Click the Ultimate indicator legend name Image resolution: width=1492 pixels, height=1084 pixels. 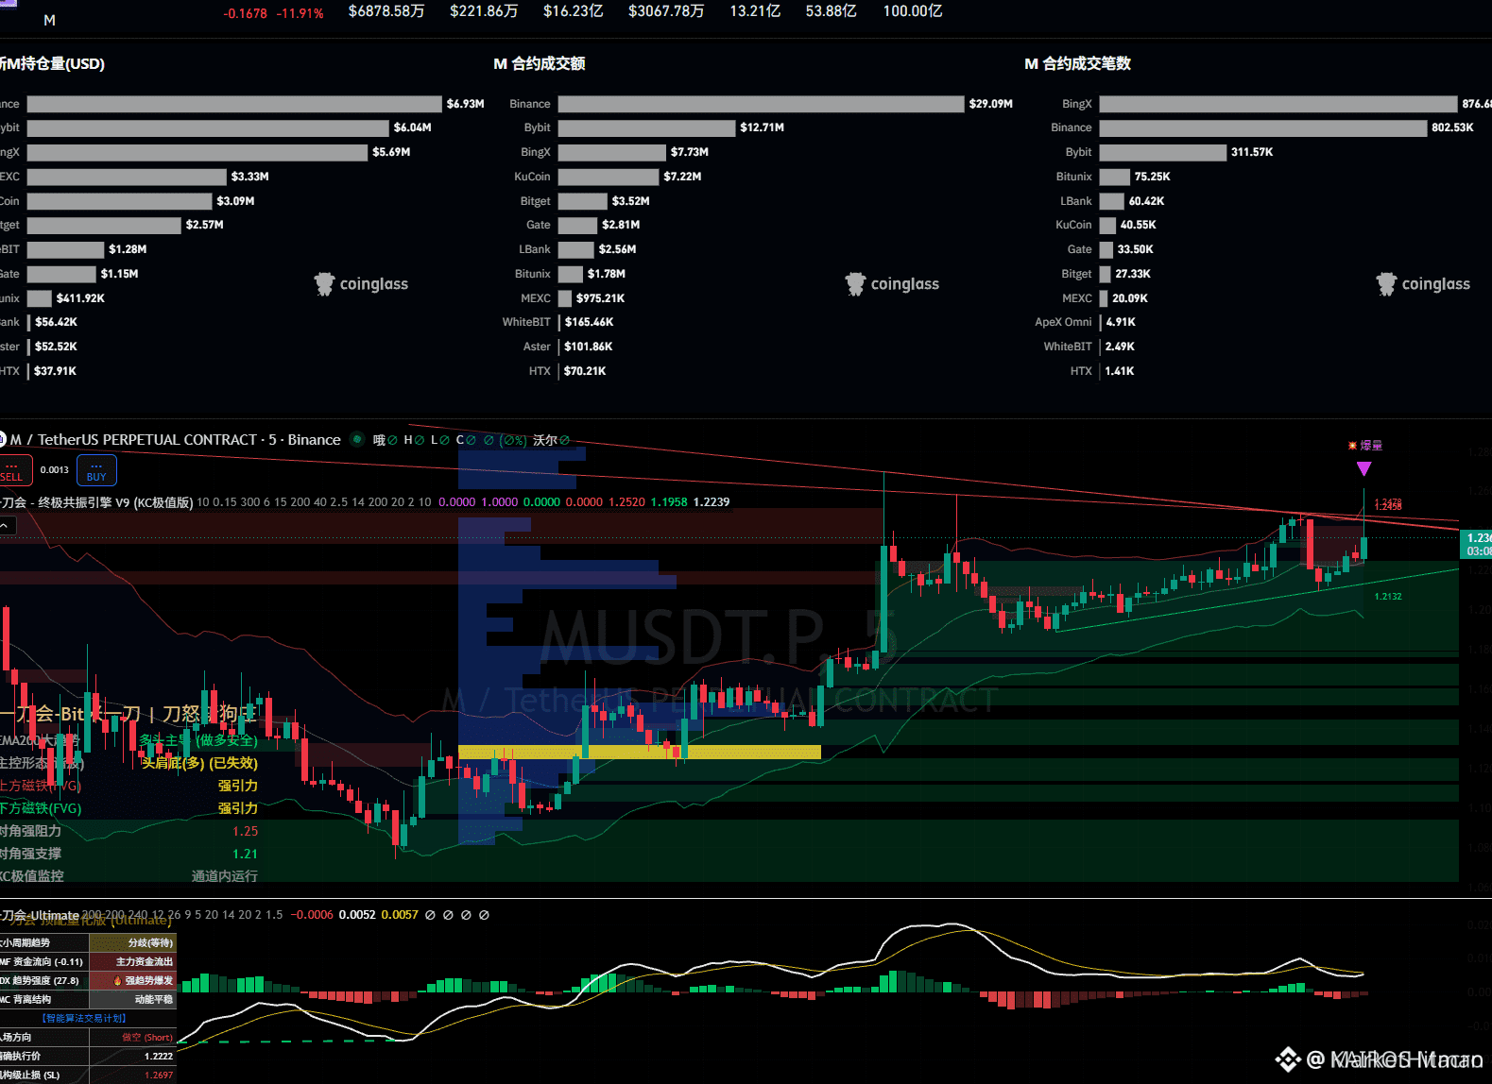(40, 915)
